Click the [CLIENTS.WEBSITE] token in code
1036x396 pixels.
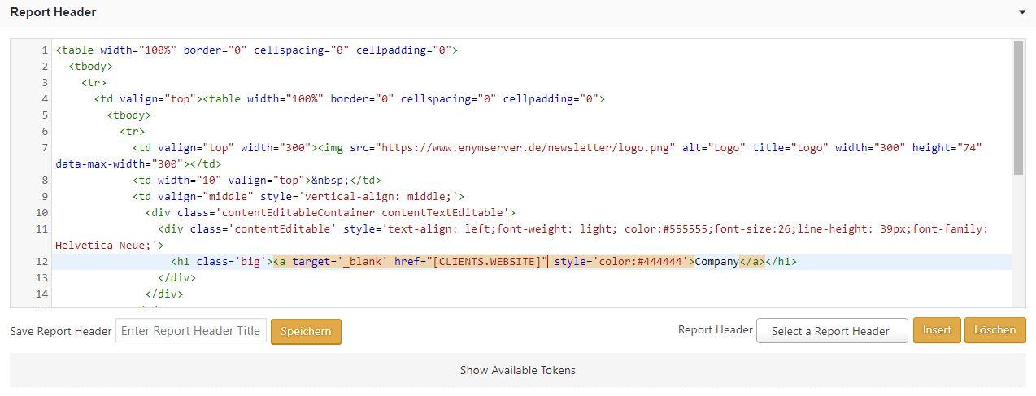click(x=487, y=262)
